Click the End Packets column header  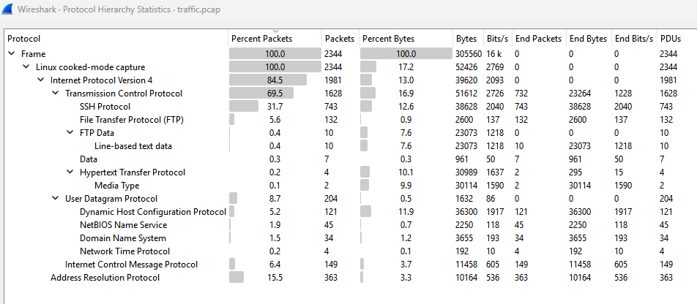538,39
